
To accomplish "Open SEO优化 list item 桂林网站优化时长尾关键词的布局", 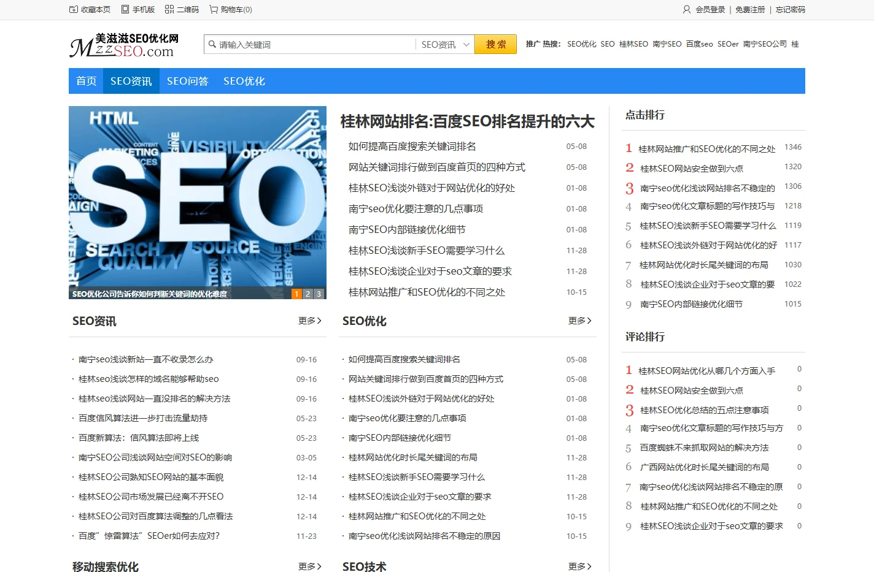I will click(413, 458).
